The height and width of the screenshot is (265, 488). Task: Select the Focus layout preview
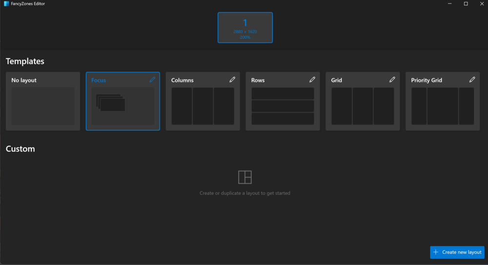pos(123,106)
